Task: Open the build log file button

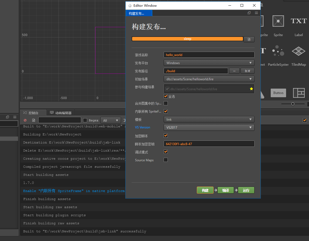Action: [x=249, y=39]
